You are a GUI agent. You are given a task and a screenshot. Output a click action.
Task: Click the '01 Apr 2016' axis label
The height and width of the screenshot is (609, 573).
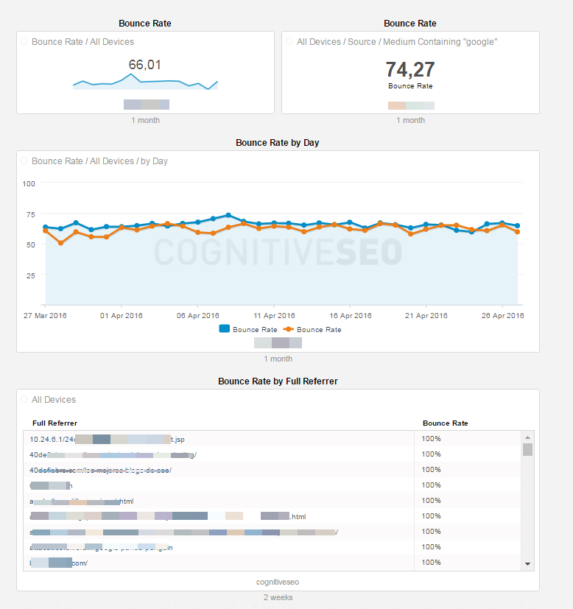click(x=122, y=315)
